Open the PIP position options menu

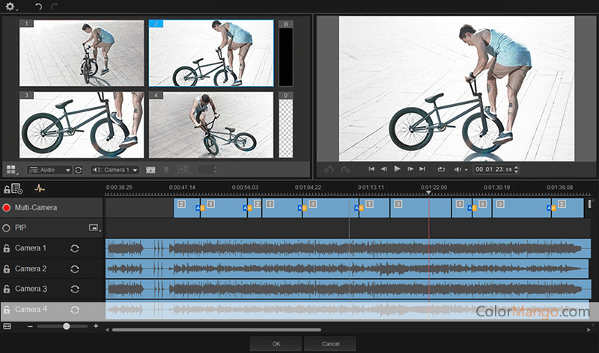tap(94, 227)
